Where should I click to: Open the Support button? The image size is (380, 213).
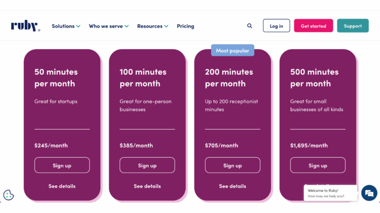pos(353,26)
